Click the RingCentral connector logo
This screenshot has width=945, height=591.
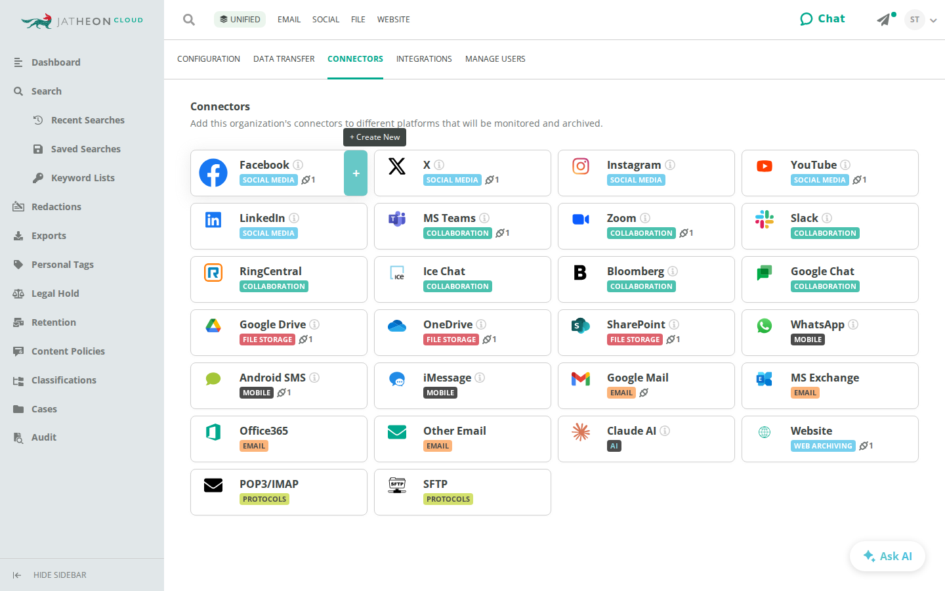tap(213, 273)
